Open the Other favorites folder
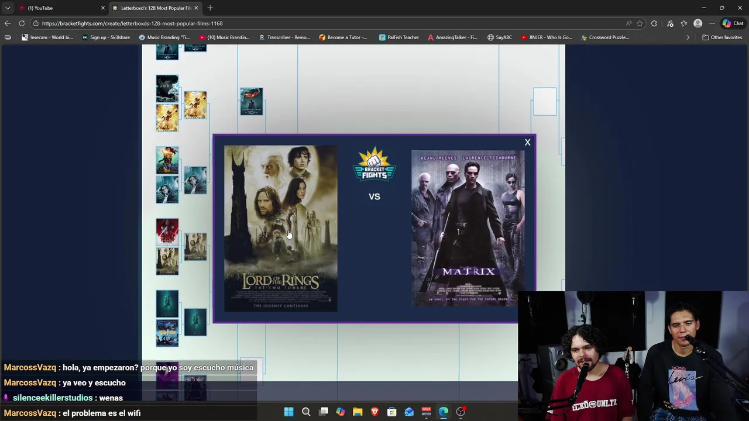749x421 pixels. pyautogui.click(x=722, y=37)
